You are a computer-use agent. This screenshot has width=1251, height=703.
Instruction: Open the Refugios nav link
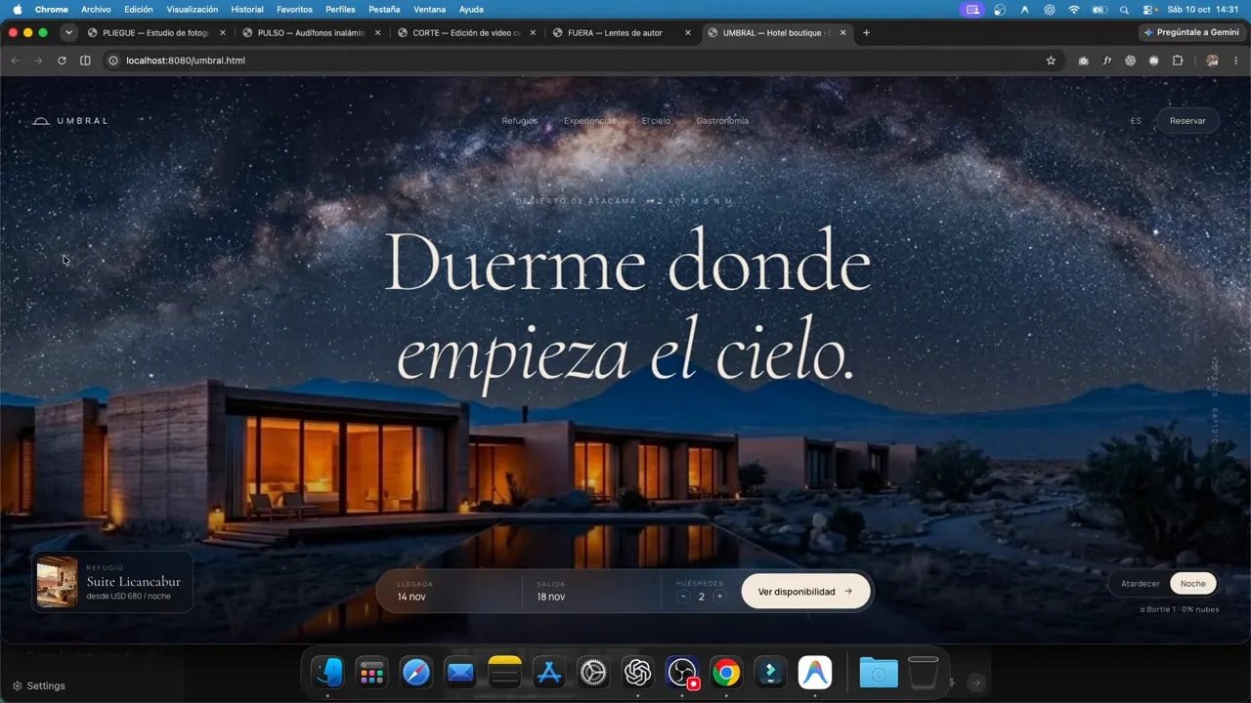click(x=520, y=121)
